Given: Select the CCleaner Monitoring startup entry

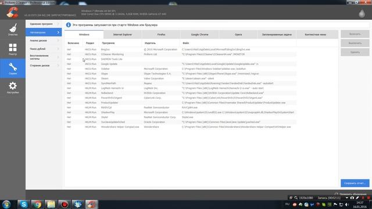Looking at the screenshot, I should (181, 54).
